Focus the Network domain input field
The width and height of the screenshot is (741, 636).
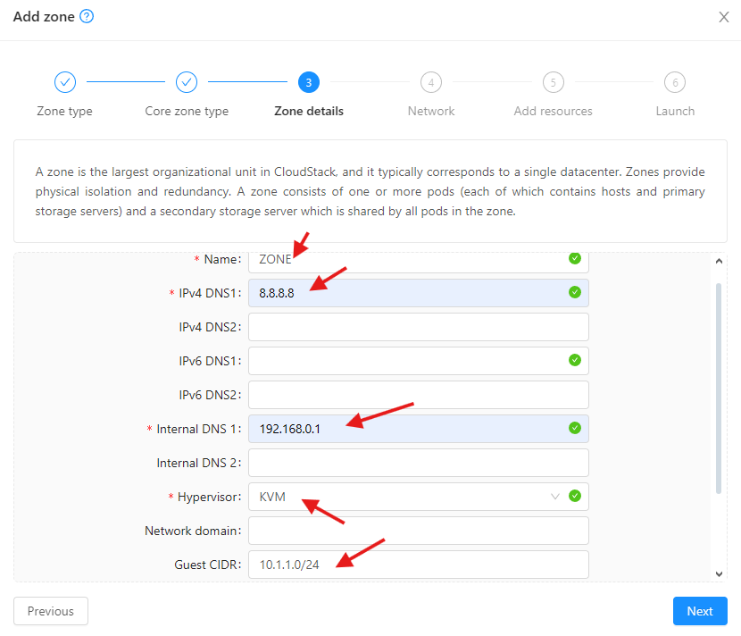(x=418, y=531)
